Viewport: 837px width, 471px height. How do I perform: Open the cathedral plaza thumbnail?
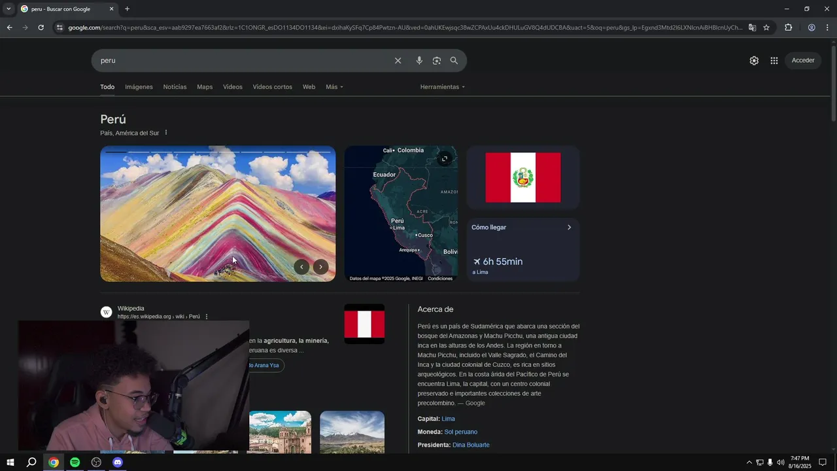click(280, 432)
